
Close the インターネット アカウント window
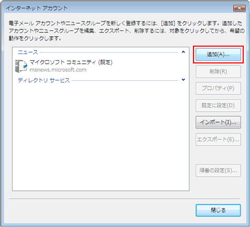pos(240,8)
